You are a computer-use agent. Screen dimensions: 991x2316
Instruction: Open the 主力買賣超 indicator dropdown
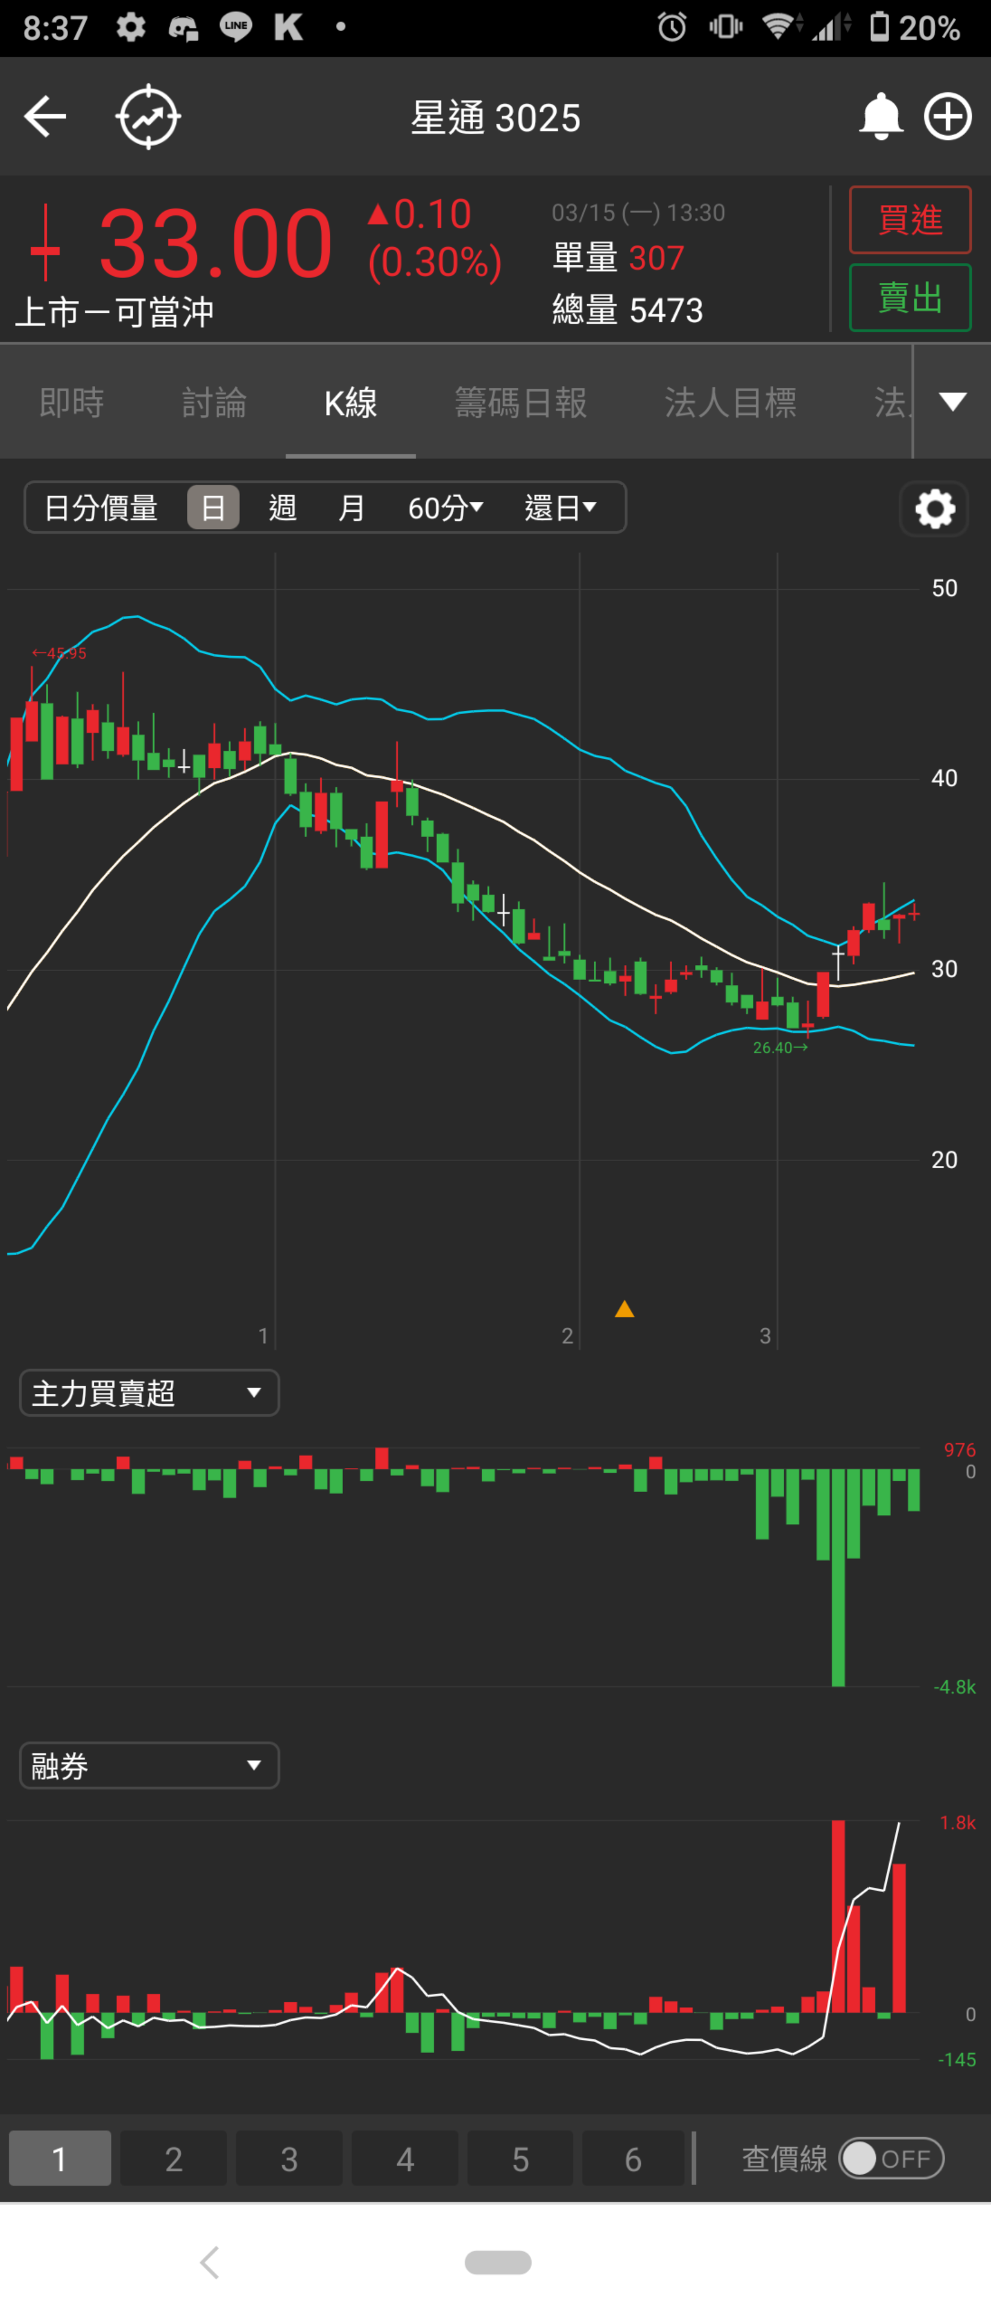click(x=149, y=1393)
